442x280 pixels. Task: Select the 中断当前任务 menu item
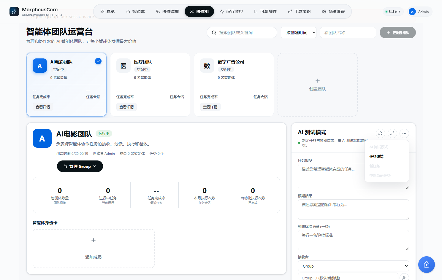(387, 176)
